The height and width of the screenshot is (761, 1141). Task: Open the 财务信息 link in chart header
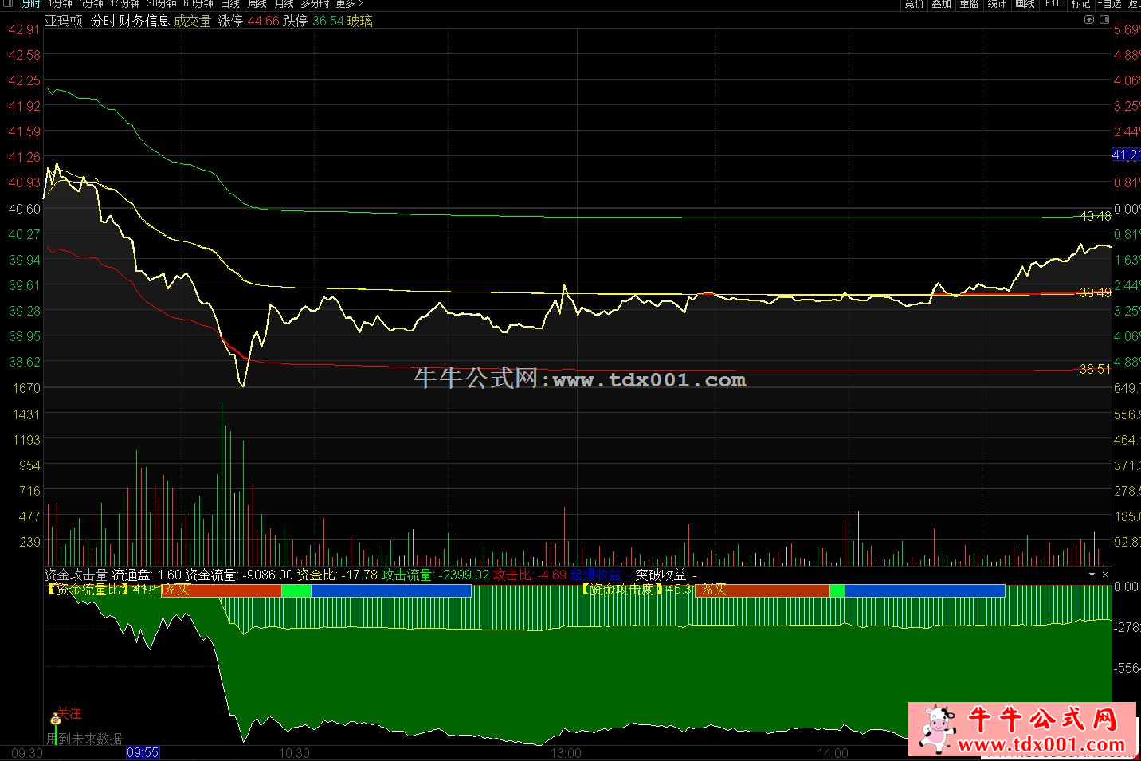(144, 21)
